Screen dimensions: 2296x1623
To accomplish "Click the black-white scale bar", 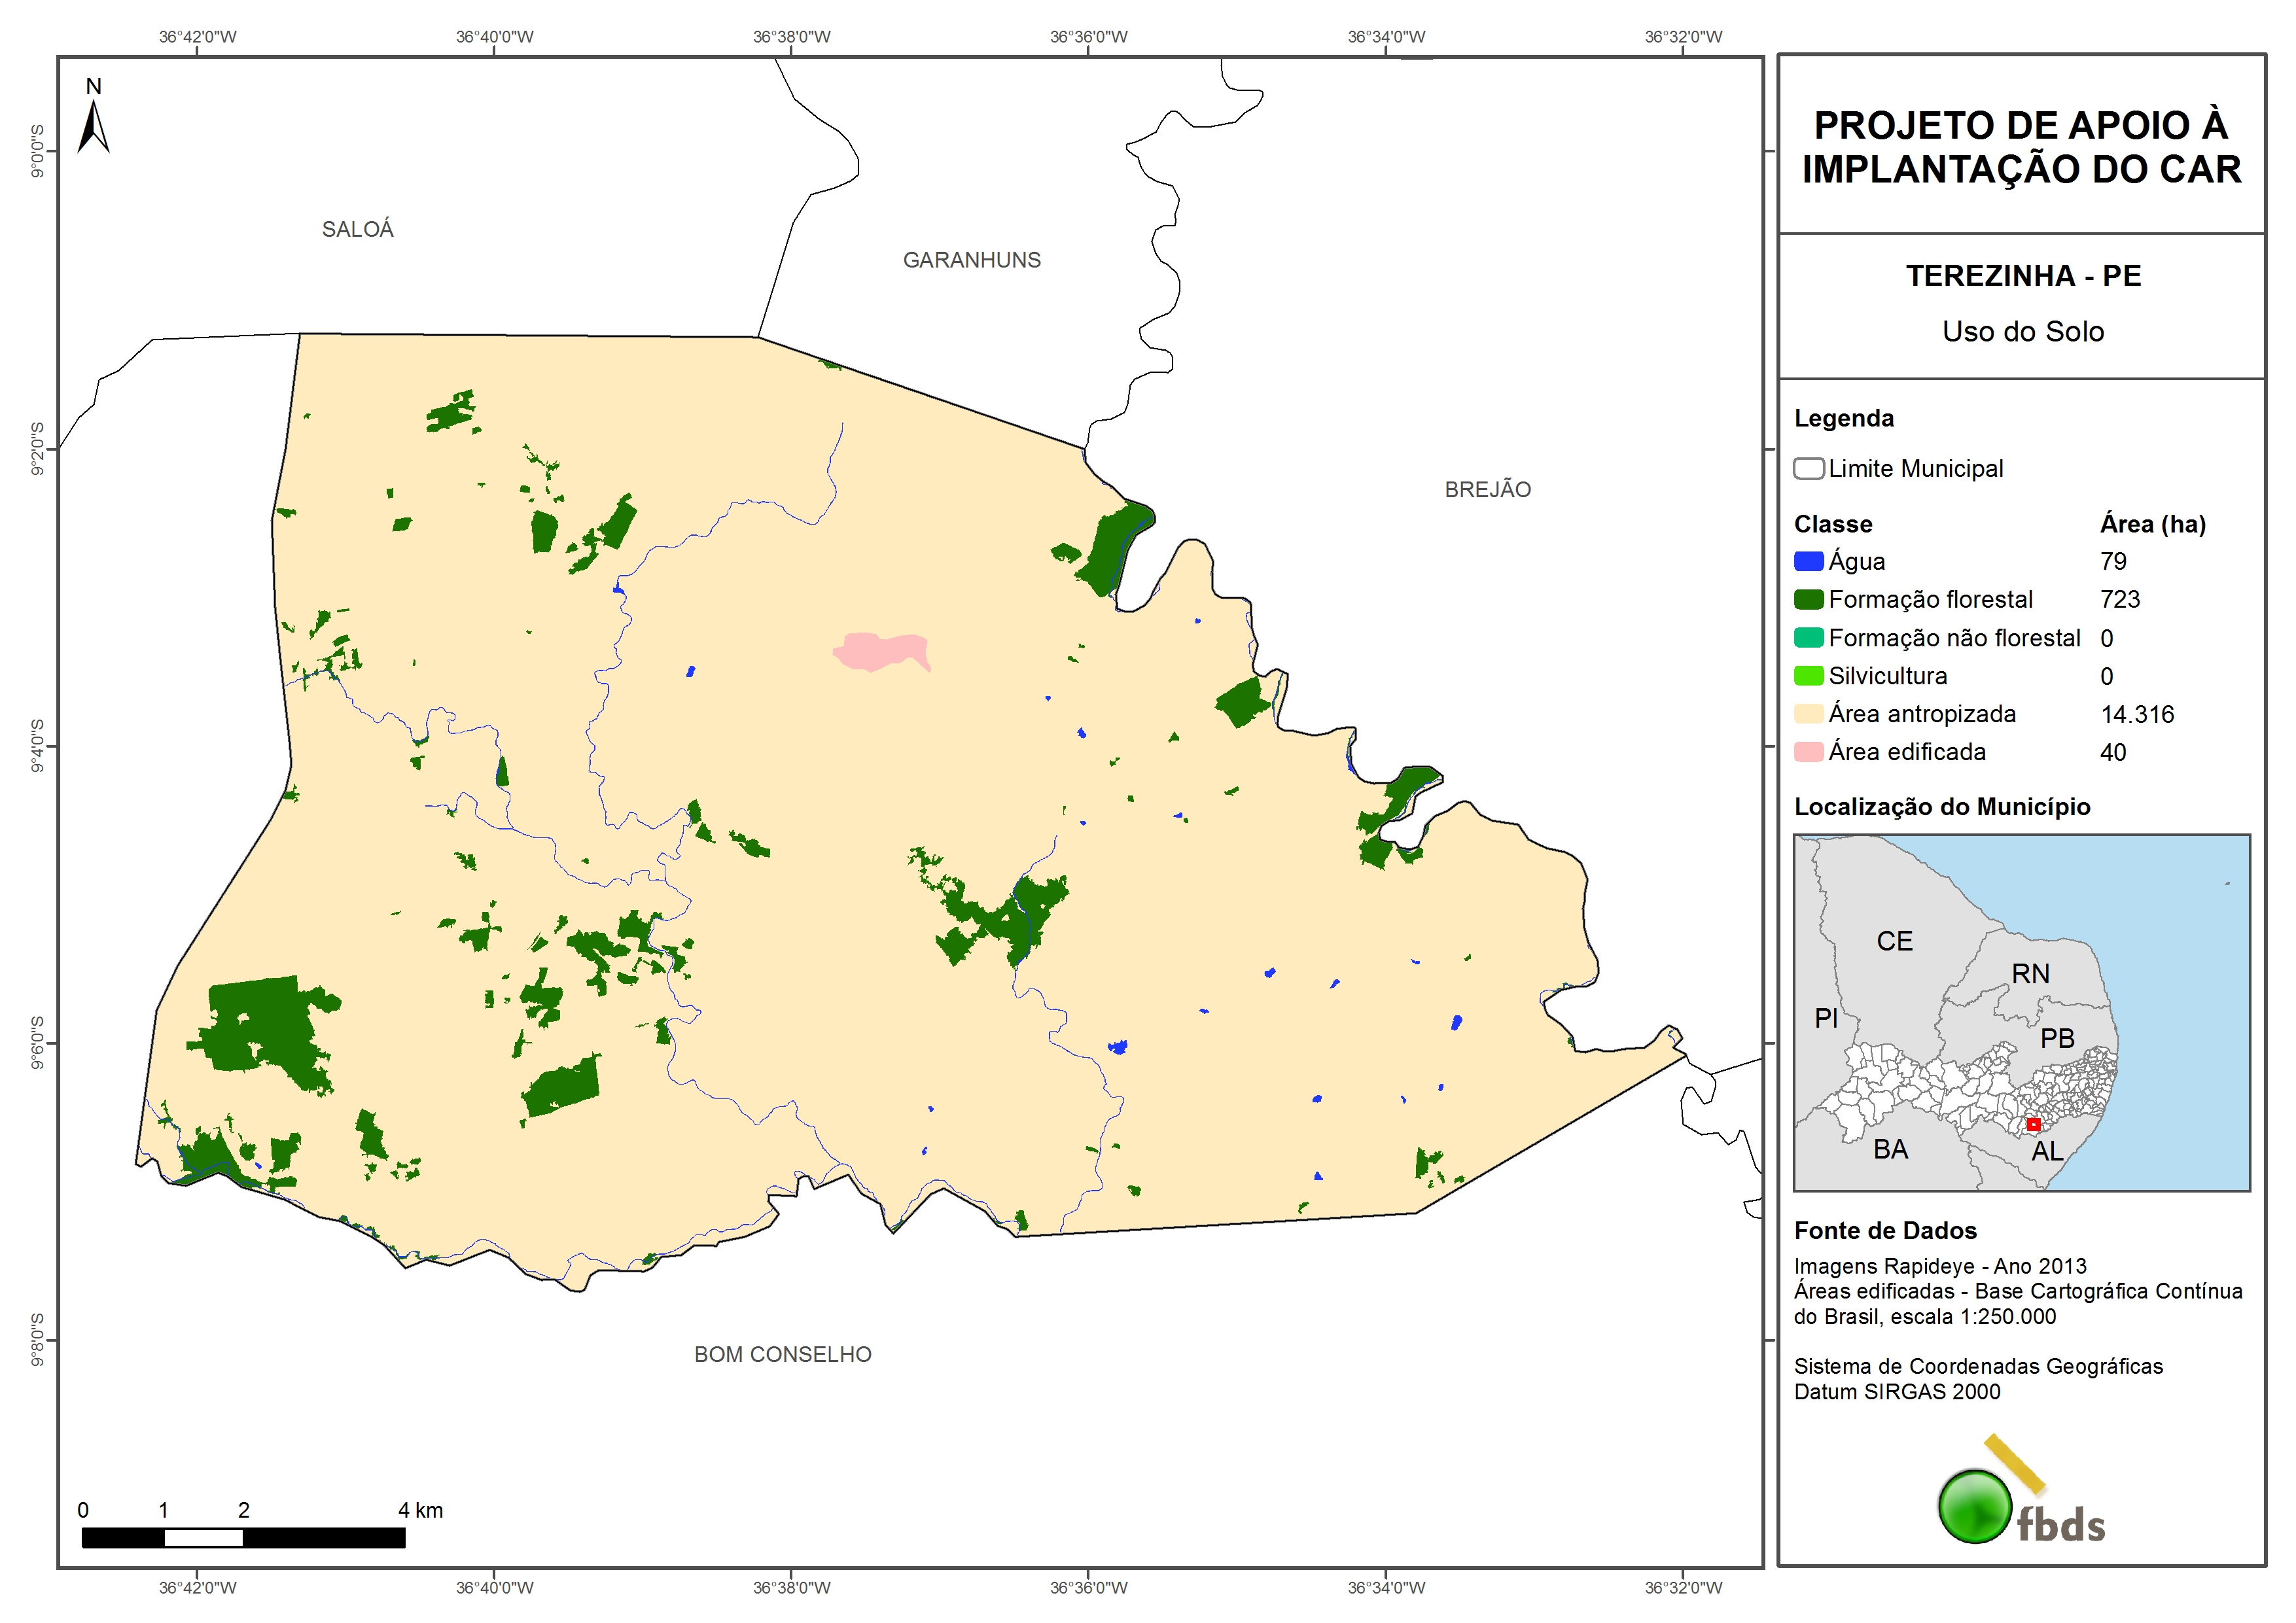I will pos(243,1538).
